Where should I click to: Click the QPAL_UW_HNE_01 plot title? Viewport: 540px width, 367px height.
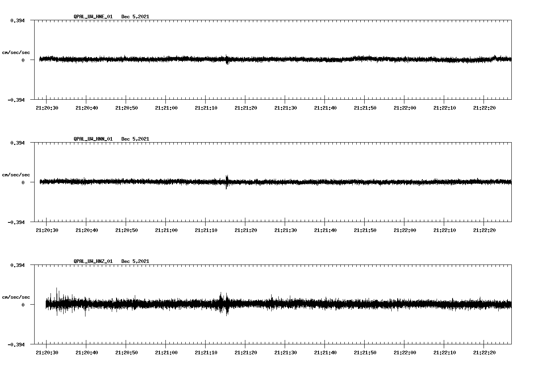click(x=93, y=17)
